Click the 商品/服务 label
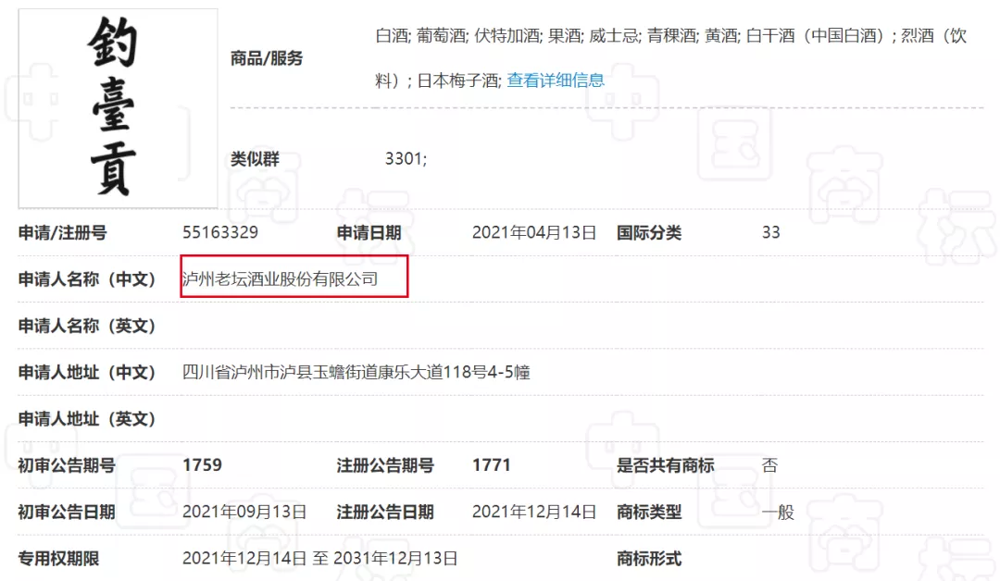Image resolution: width=1000 pixels, height=581 pixels. pos(266,58)
